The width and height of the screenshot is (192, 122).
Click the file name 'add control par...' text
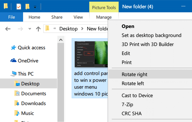click(x=91, y=84)
